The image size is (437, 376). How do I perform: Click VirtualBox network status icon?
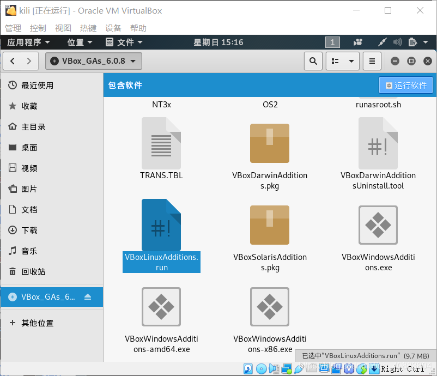pos(287,369)
